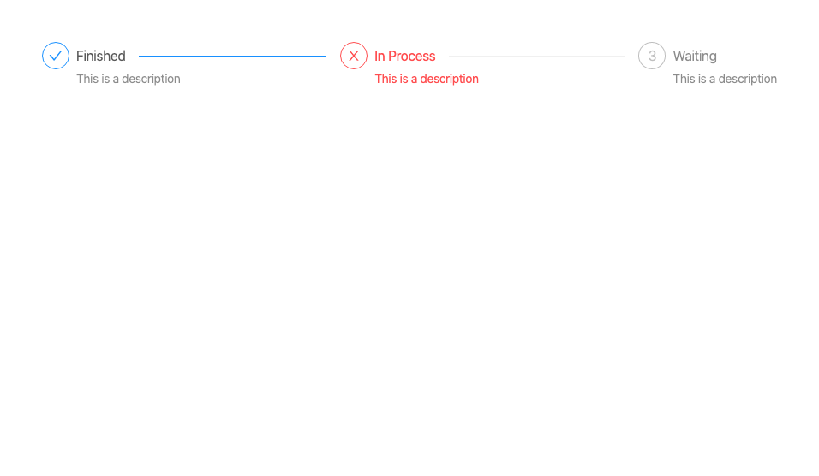
Task: Go to the Waiting step title
Action: click(695, 56)
